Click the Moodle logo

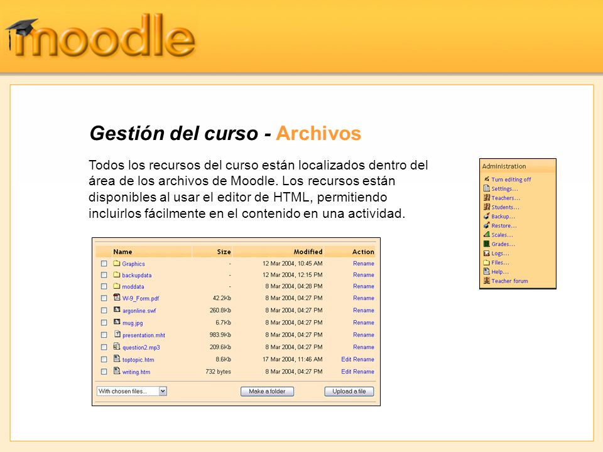click(100, 36)
